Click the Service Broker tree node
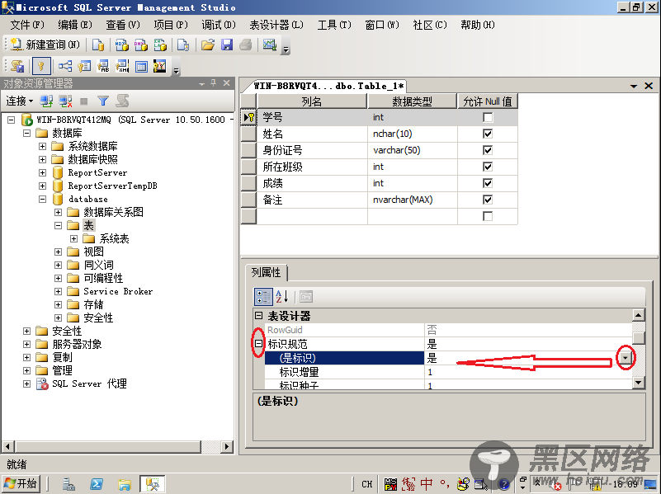661x494 pixels. (x=118, y=291)
